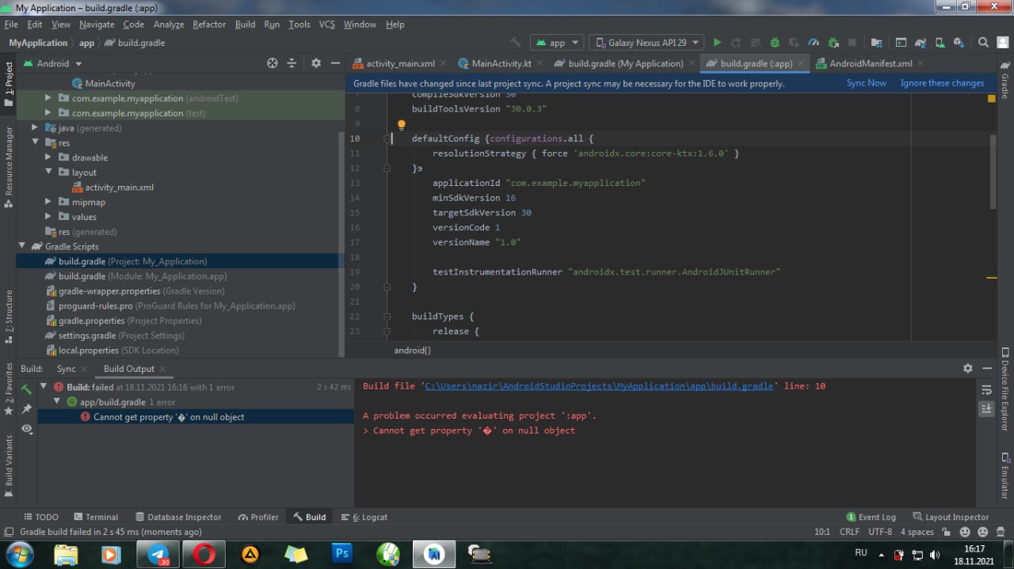
Task: Click Attach Debugger to Android Process icon
Action: click(833, 43)
